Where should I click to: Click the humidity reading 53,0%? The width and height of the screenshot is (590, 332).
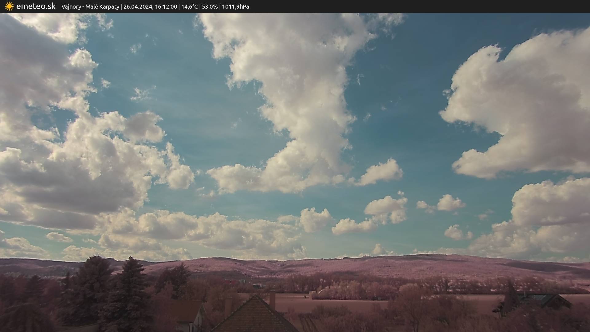click(x=210, y=7)
